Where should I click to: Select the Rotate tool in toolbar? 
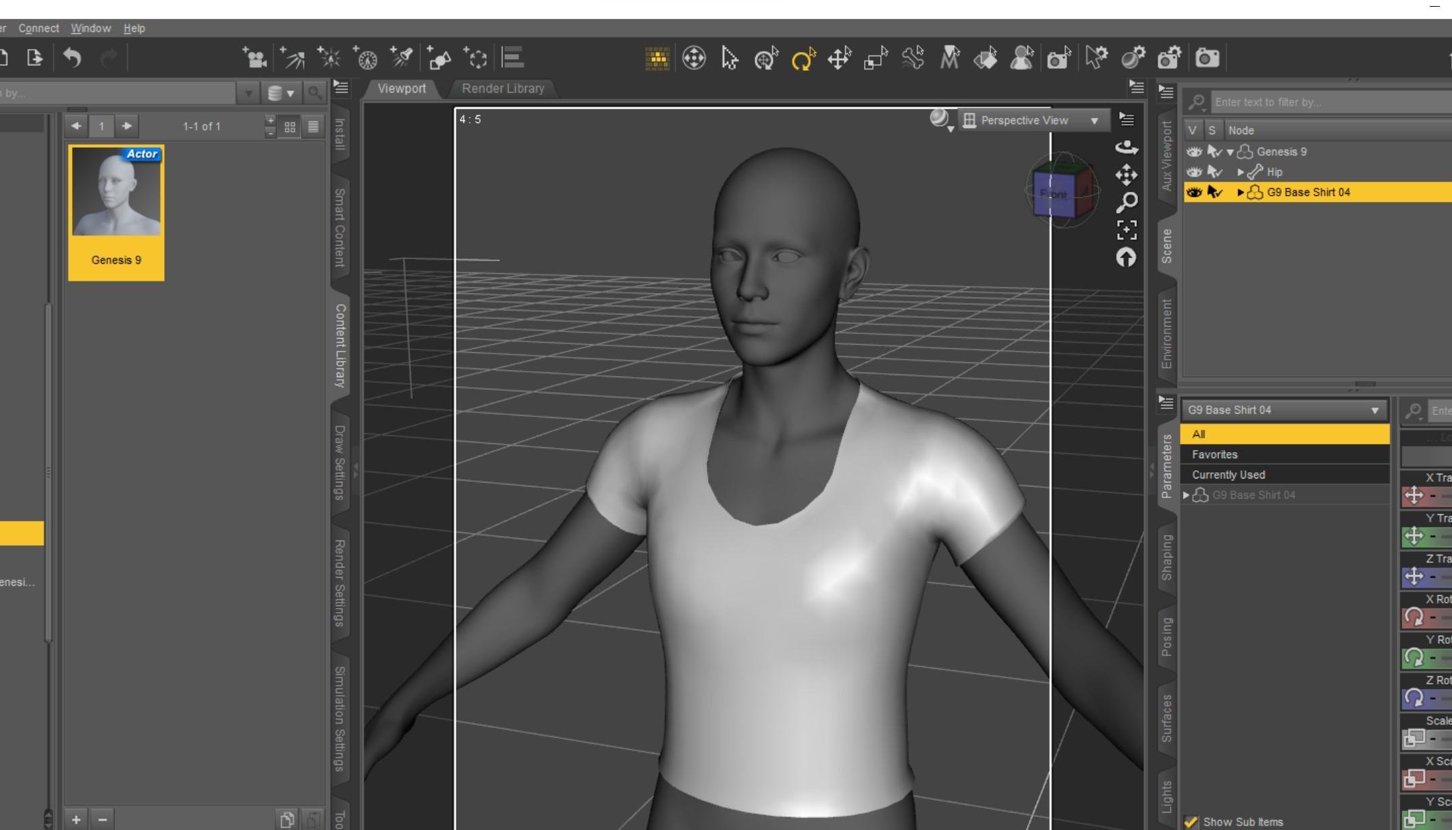point(803,59)
